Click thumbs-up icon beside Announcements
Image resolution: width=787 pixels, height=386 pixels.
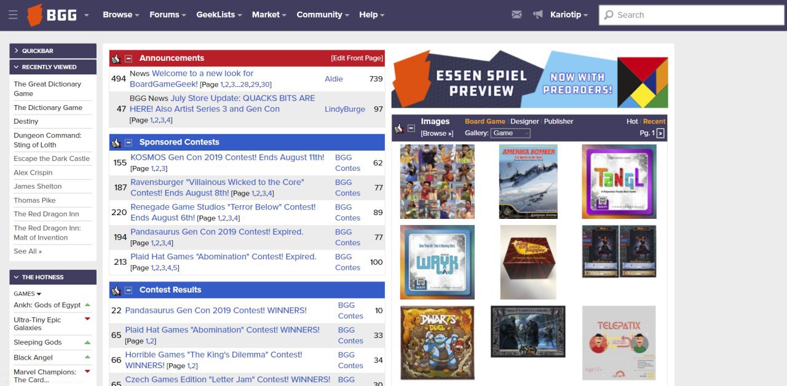click(116, 58)
